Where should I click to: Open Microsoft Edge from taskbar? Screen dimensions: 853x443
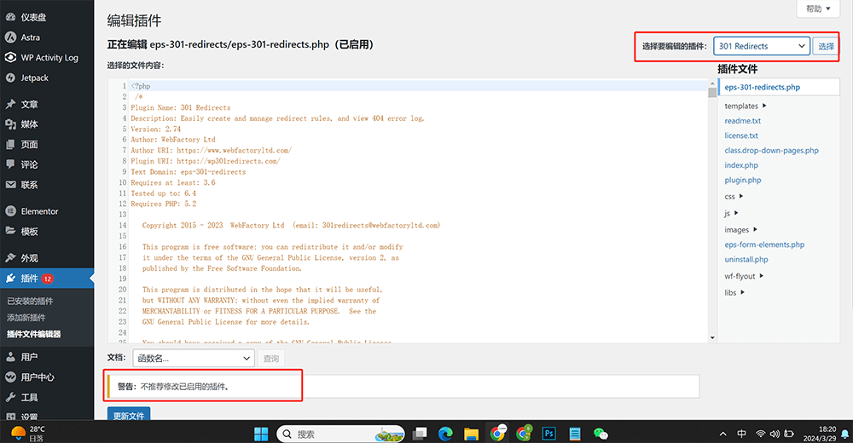coord(445,434)
